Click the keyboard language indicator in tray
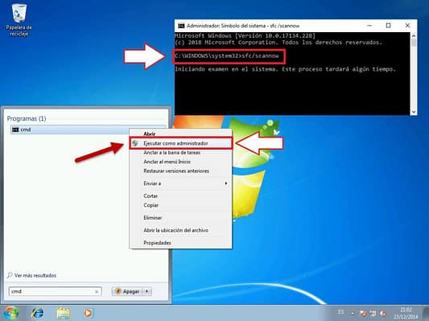Image resolution: width=429 pixels, height=321 pixels. click(340, 312)
